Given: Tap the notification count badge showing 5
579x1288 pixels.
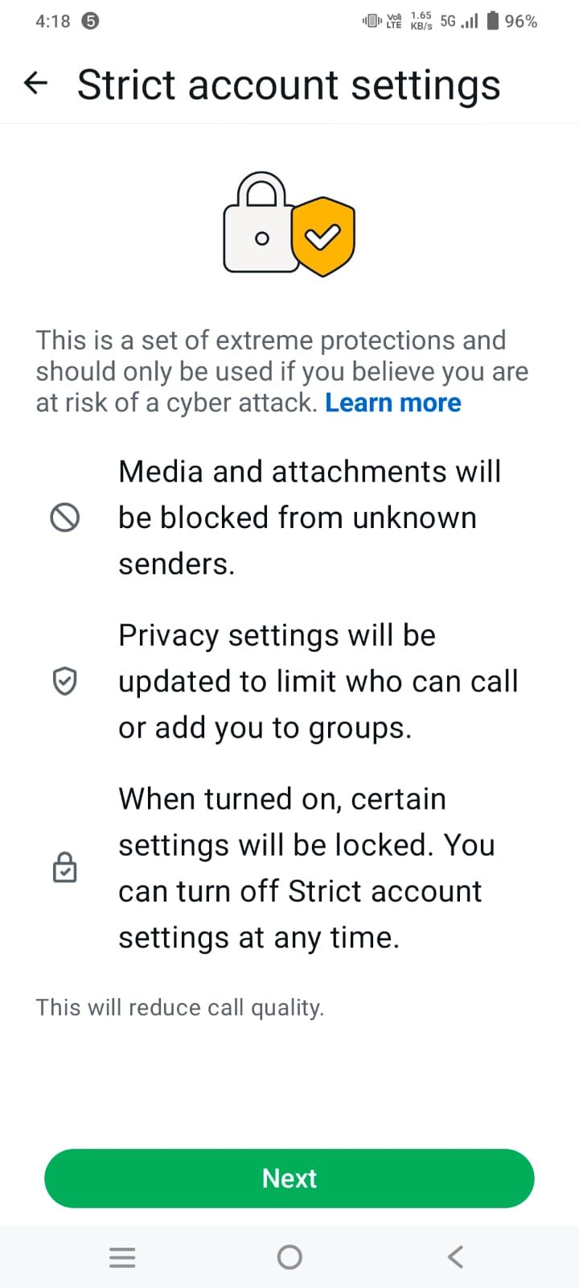Looking at the screenshot, I should (x=91, y=21).
